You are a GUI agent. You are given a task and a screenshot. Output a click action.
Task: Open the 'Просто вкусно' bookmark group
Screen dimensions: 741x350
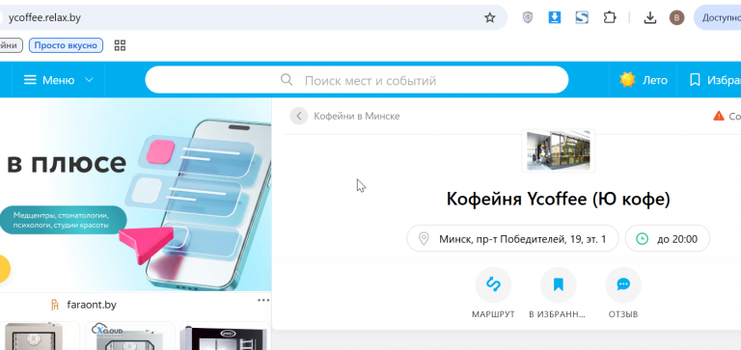click(x=66, y=45)
